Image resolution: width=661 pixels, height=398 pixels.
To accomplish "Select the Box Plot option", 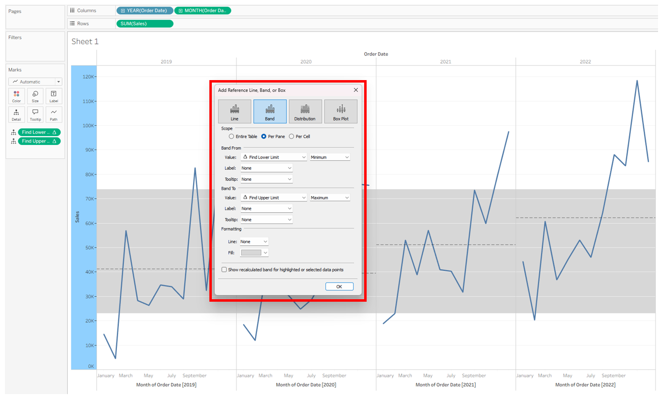I will pyautogui.click(x=341, y=112).
